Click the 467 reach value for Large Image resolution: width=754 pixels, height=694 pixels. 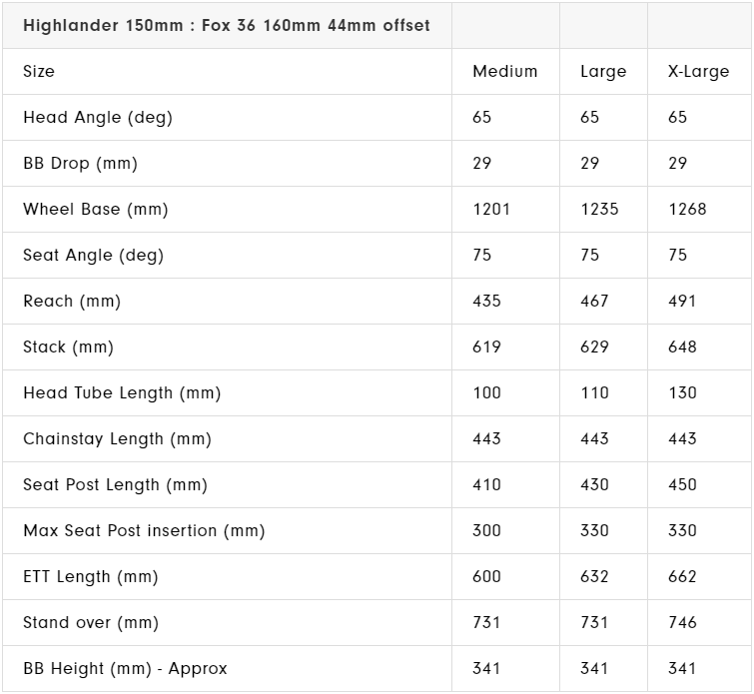(594, 302)
